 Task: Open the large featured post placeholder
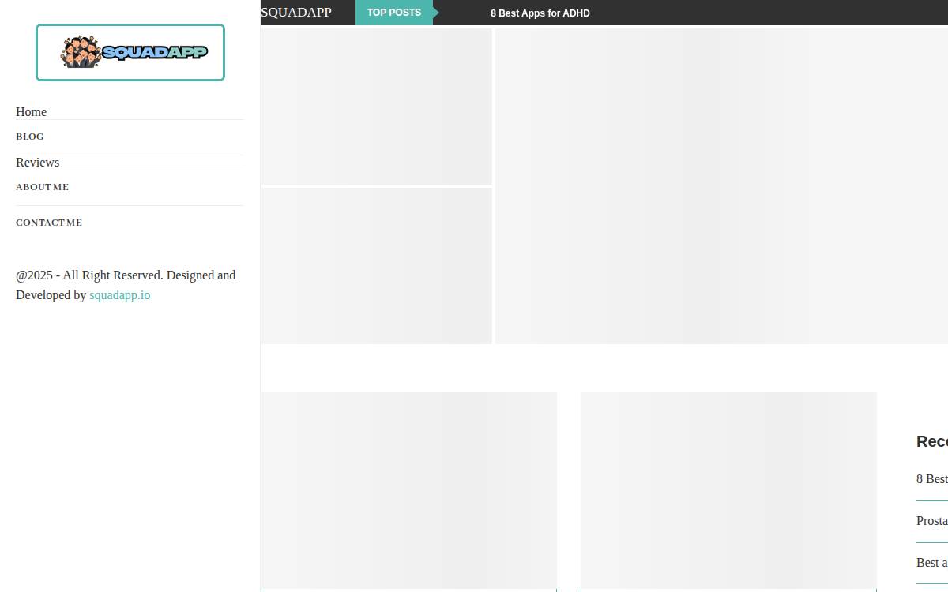721,186
